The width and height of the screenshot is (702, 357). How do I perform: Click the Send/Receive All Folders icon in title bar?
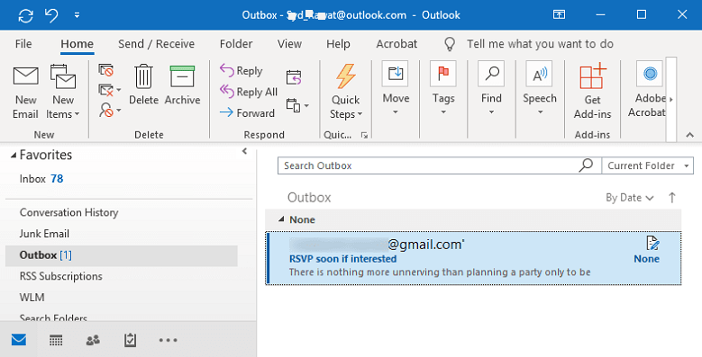(25, 15)
